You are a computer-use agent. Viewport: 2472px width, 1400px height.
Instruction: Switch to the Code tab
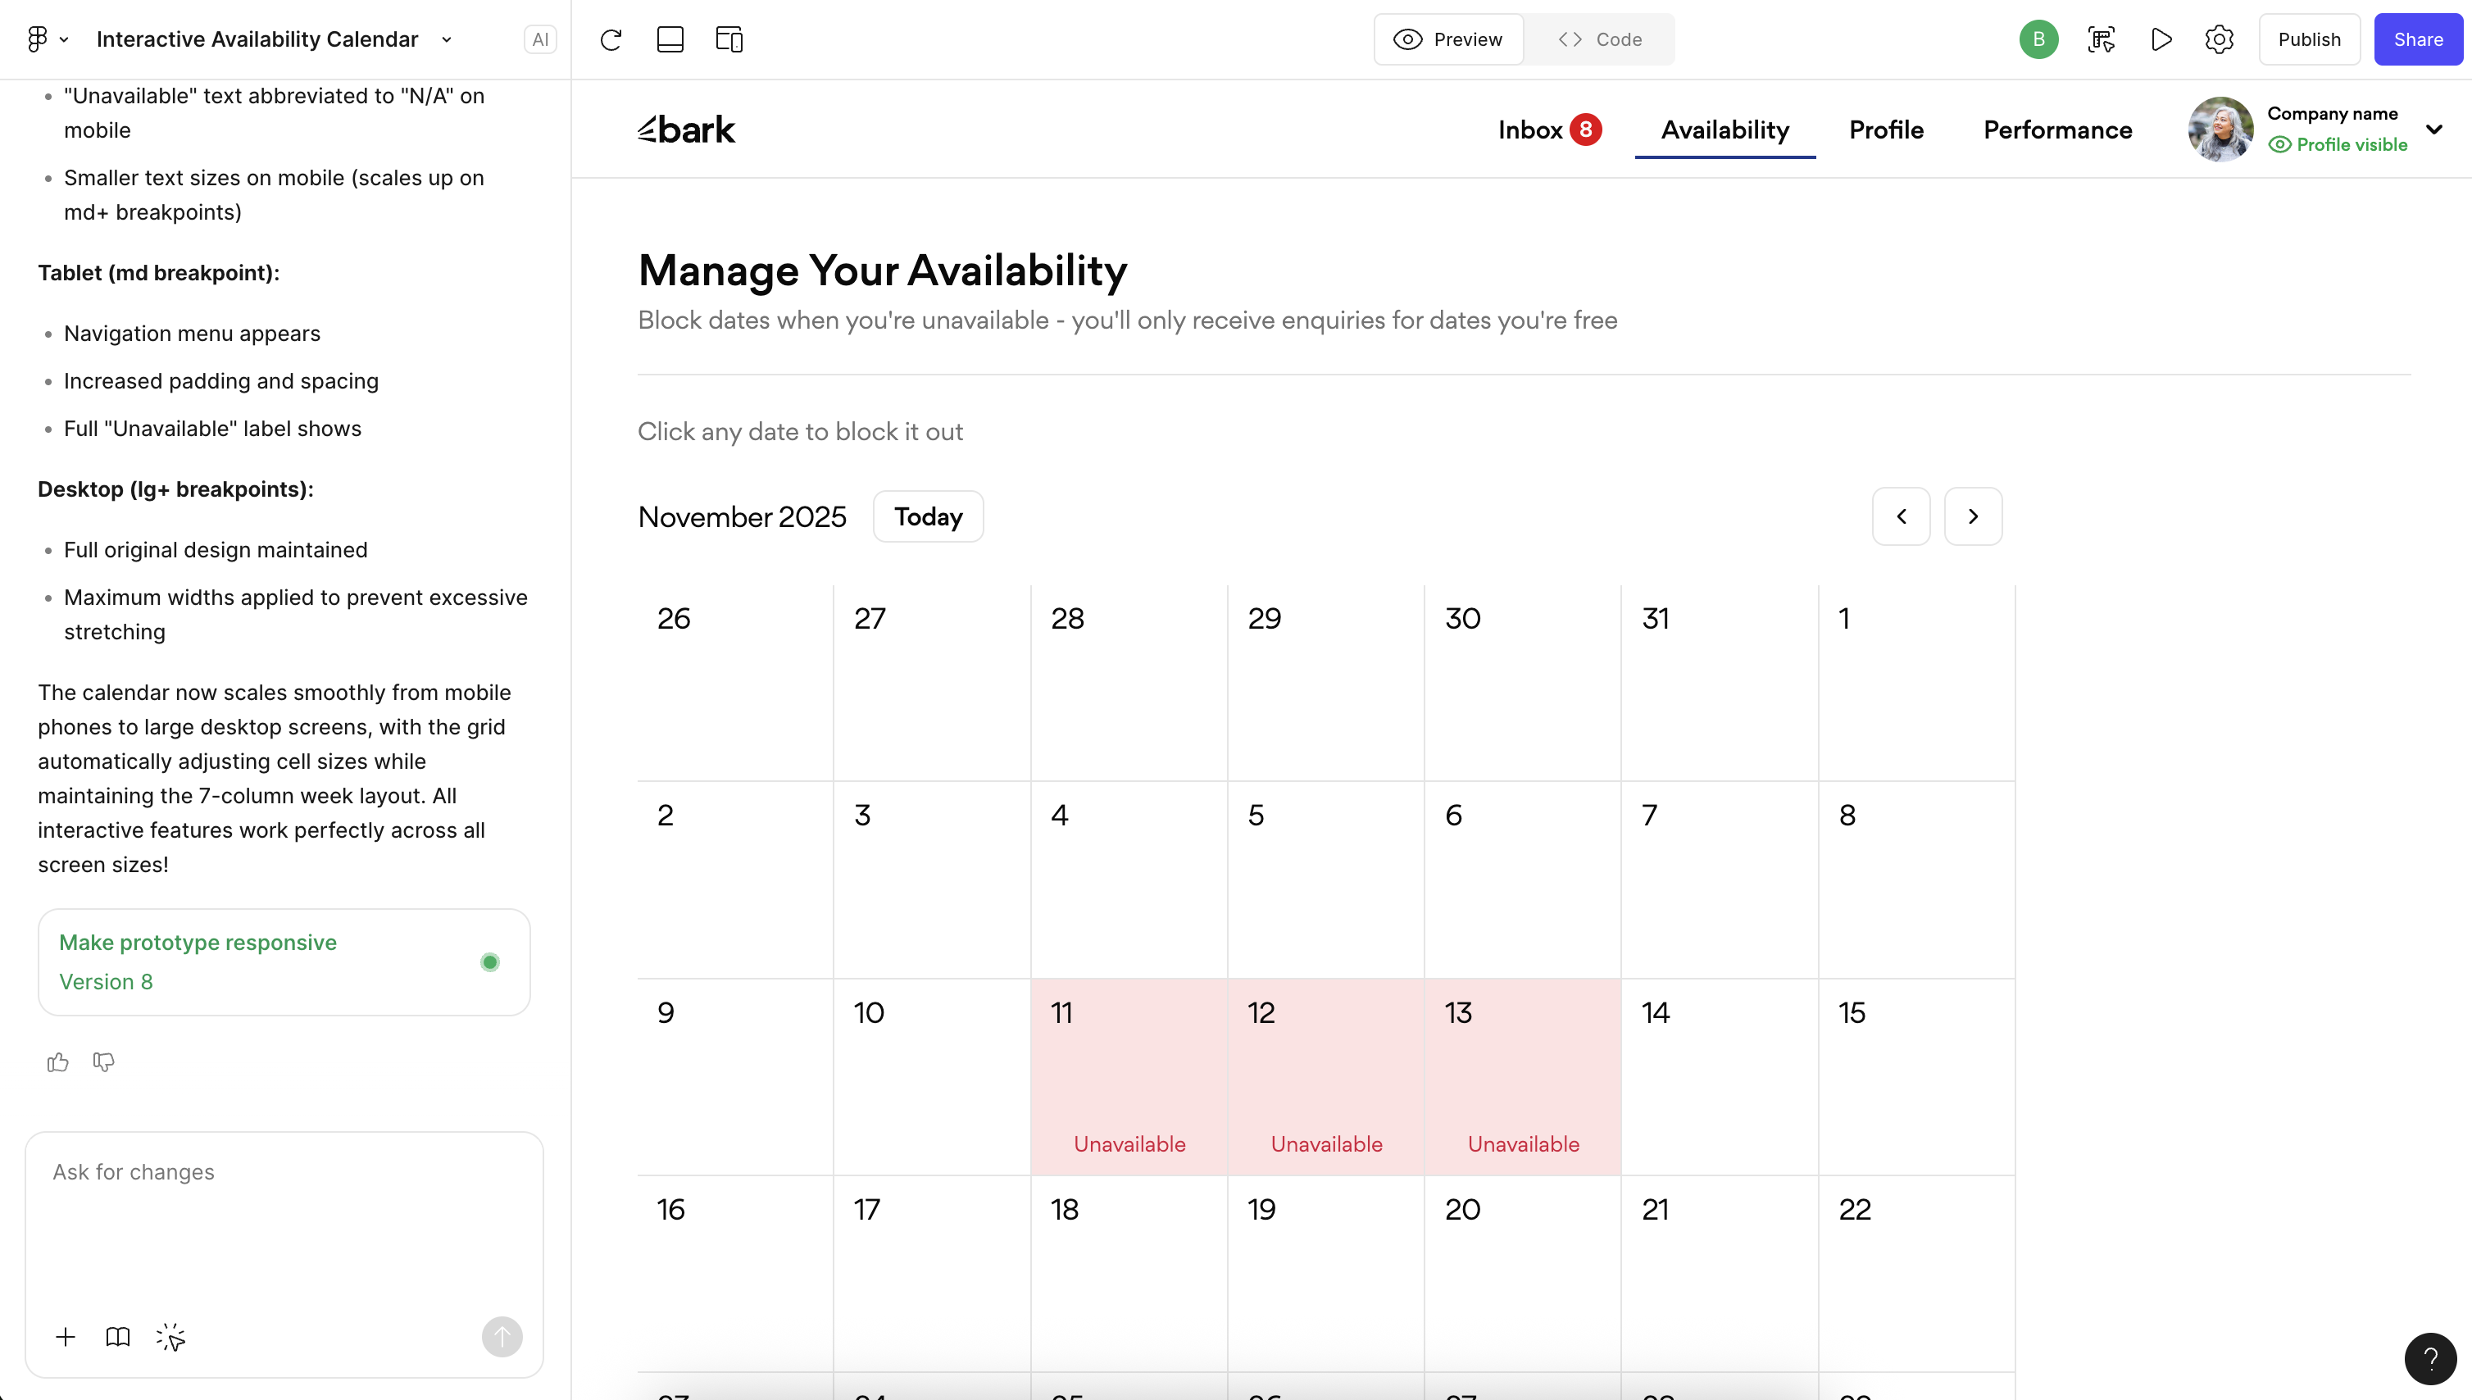point(1599,39)
